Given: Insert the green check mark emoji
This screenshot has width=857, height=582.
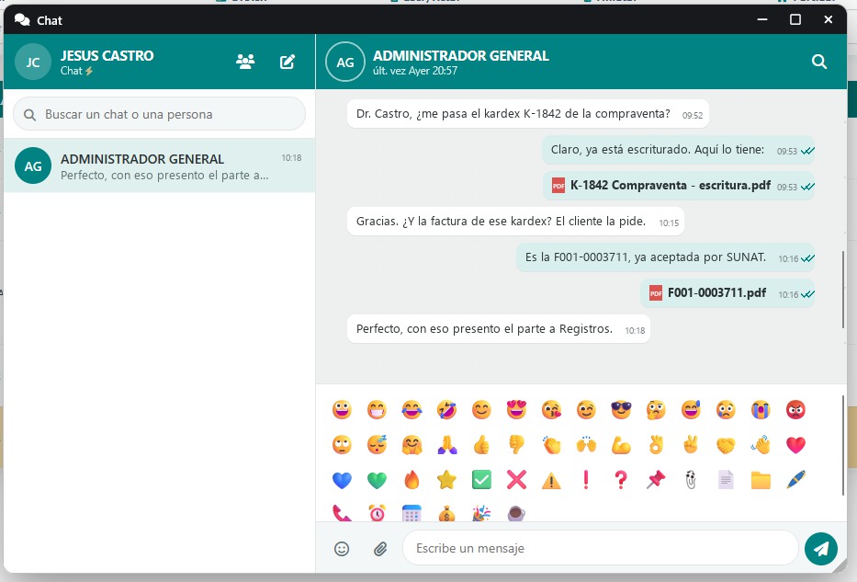Looking at the screenshot, I should [x=481, y=480].
